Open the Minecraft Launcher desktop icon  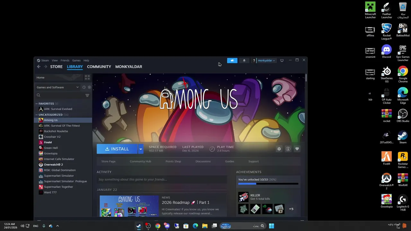click(x=370, y=10)
